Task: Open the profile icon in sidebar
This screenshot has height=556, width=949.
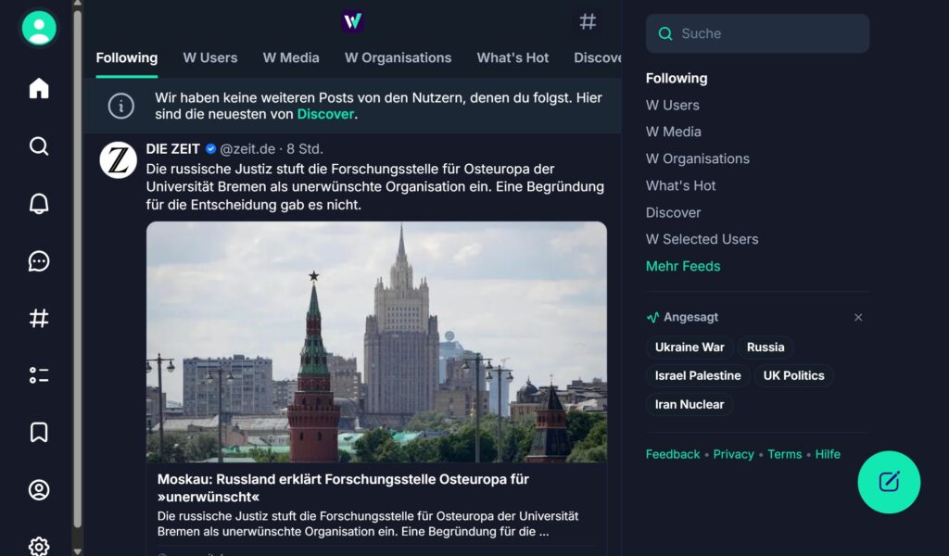Action: point(39,489)
